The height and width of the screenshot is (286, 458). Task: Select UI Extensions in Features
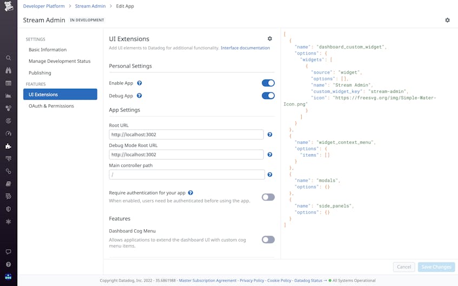(60, 95)
